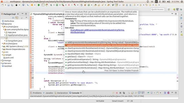The width and height of the screenshot is (184, 103).
Task: Click the Forward navigation yellow arrow
Action: (156, 5)
